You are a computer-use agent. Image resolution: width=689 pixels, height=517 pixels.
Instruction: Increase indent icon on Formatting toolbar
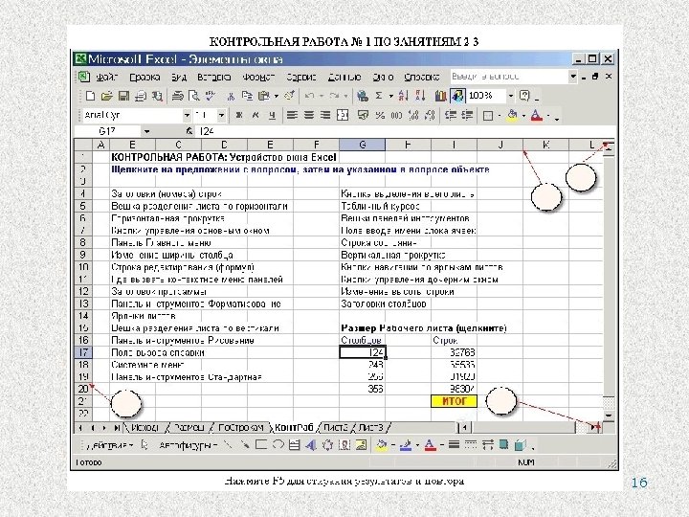tap(467, 115)
